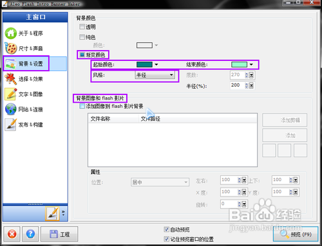Open the 结束颜色 dropdown arrow

click(251, 64)
